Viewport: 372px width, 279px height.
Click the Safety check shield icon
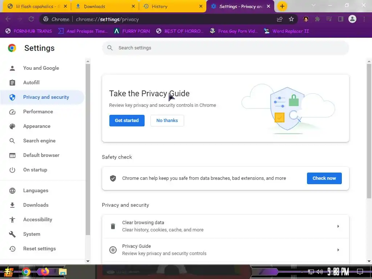(113, 178)
